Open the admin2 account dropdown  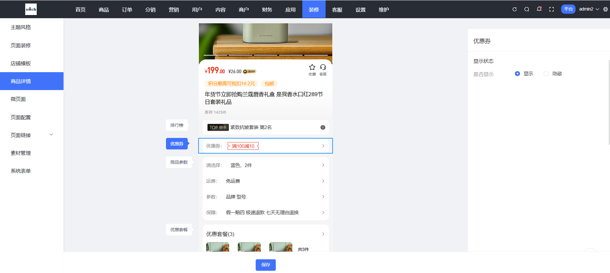(589, 9)
